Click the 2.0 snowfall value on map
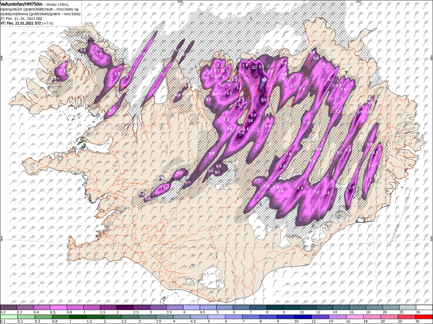Image resolution: width=433 pixels, height=324 pixels. (x=327, y=193)
